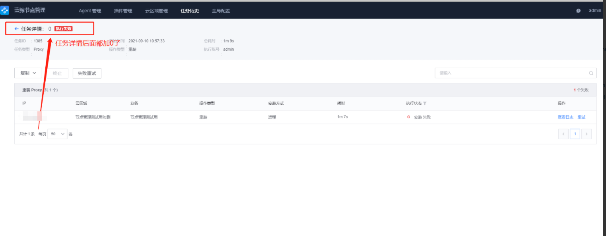
Task: Click the task ID 1385 value
Action: tap(38, 41)
